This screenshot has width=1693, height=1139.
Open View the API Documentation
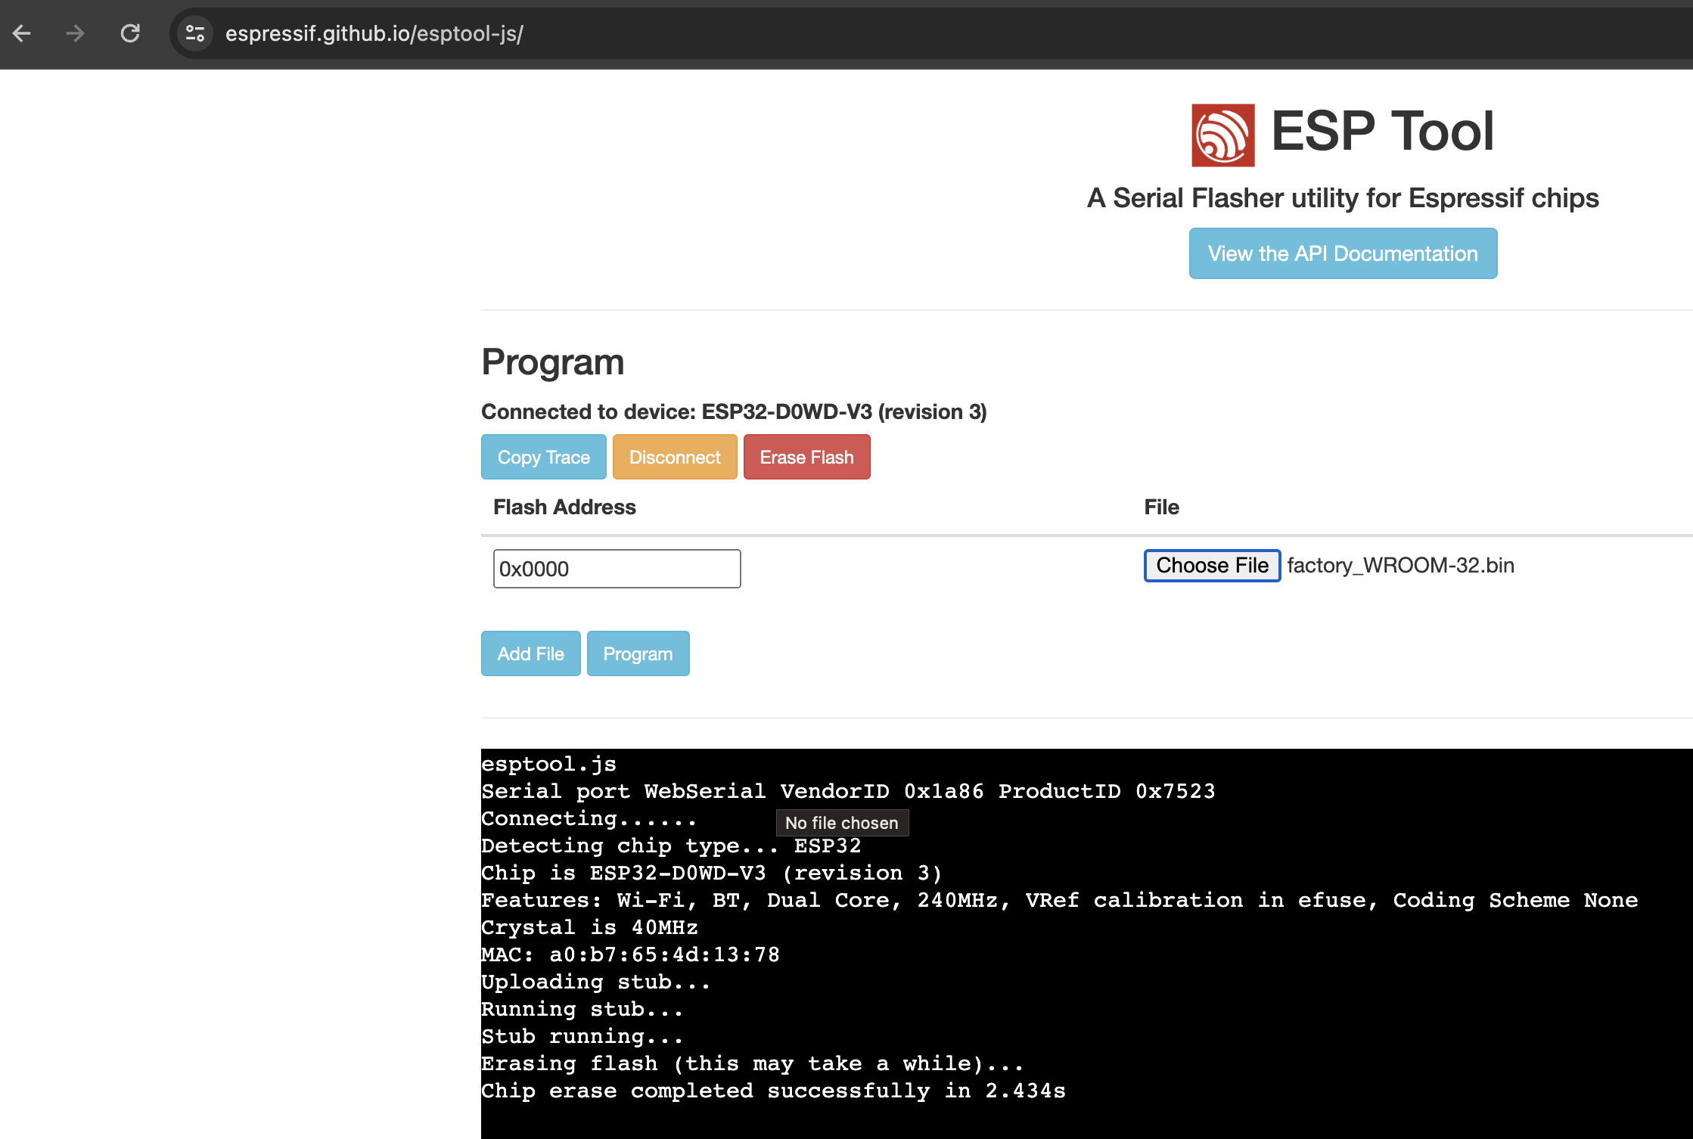click(x=1342, y=253)
